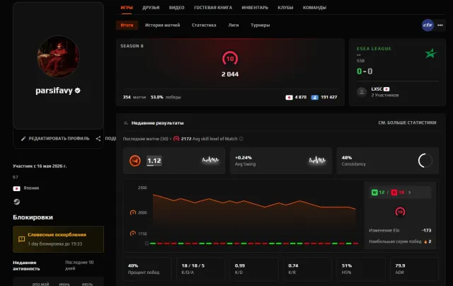Image resolution: width=453 pixels, height=286 pixels.
Task: Select the Итоги sub-tab
Action: [x=127, y=25]
